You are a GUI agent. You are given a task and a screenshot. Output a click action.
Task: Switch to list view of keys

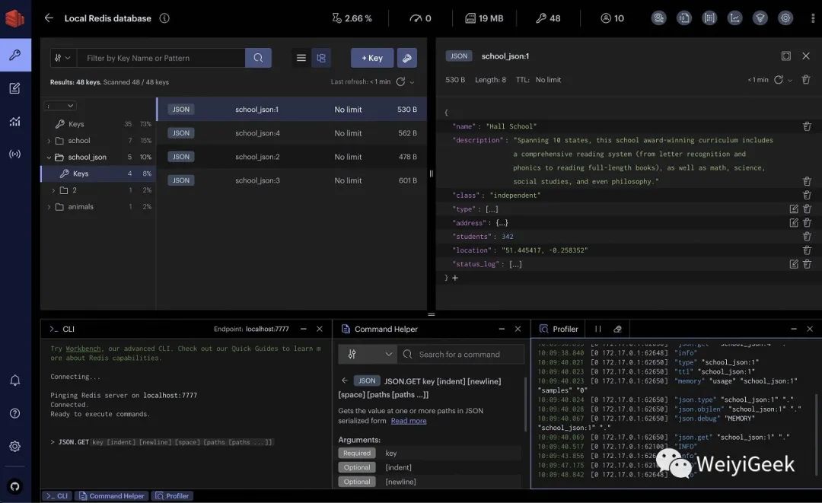point(301,58)
